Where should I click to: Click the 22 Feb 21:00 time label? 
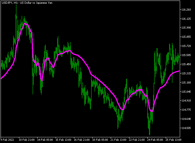click(x=137, y=140)
